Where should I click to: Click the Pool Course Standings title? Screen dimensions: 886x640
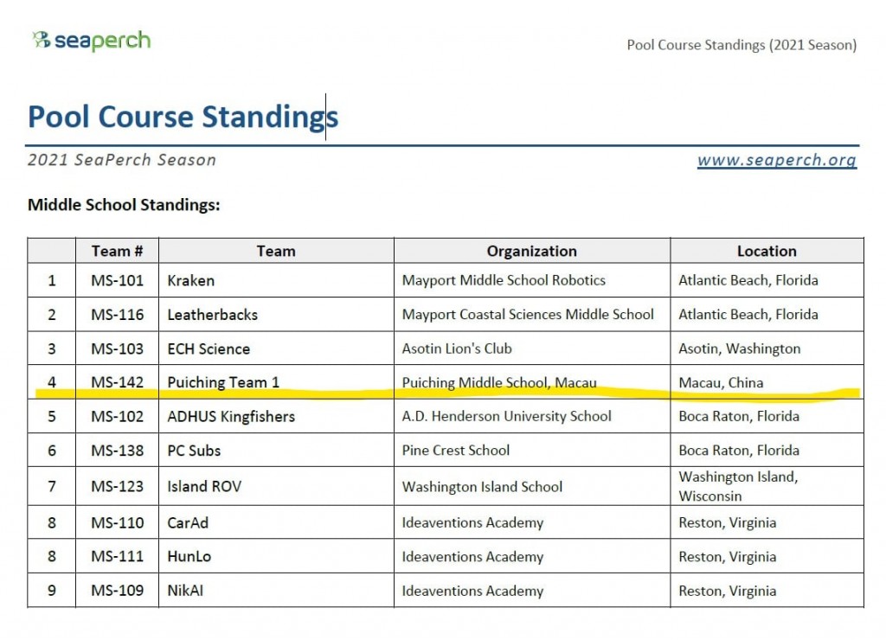pyautogui.click(x=183, y=117)
